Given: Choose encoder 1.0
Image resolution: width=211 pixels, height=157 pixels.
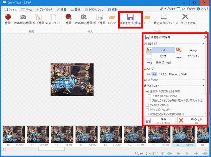Looking at the screenshot, I should tap(154, 74).
